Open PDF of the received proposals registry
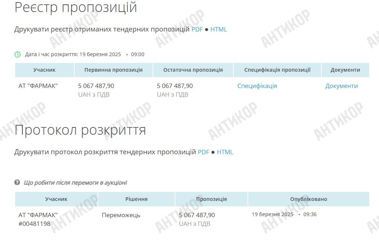 coord(197,29)
